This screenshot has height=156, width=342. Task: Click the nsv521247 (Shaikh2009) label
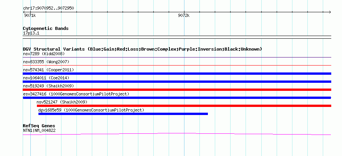coord(62,102)
